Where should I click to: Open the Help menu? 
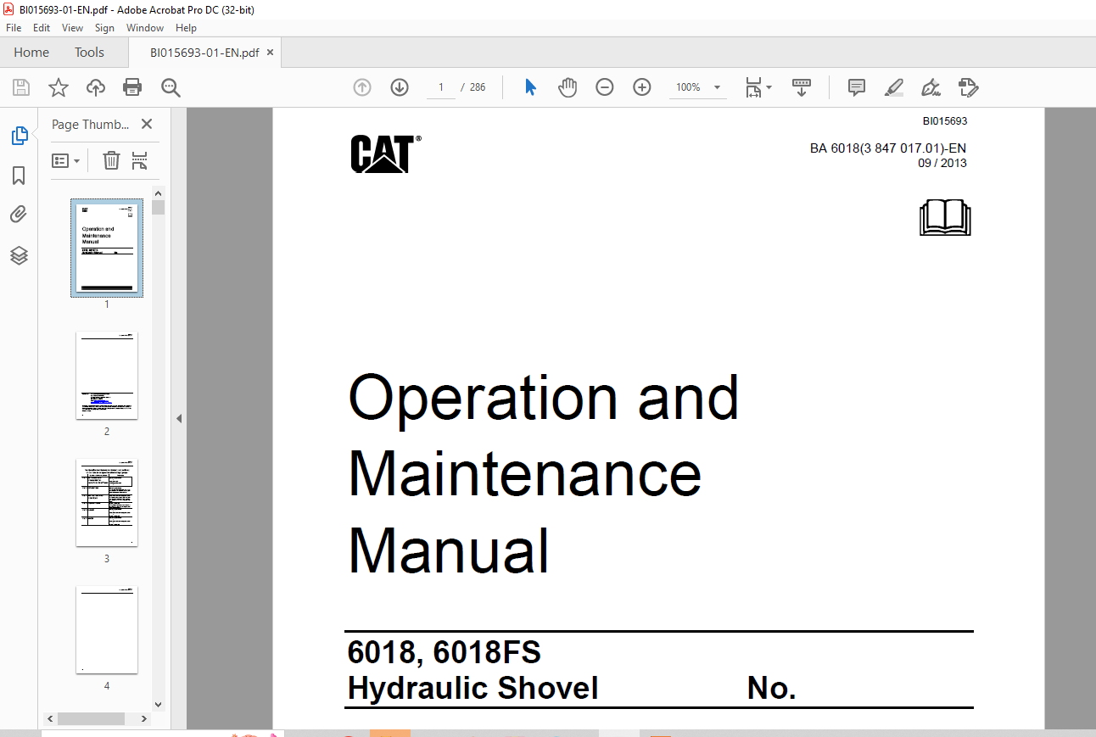click(x=186, y=28)
